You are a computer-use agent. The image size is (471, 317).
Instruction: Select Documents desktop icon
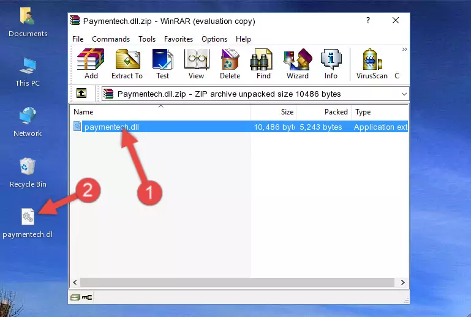point(28,22)
